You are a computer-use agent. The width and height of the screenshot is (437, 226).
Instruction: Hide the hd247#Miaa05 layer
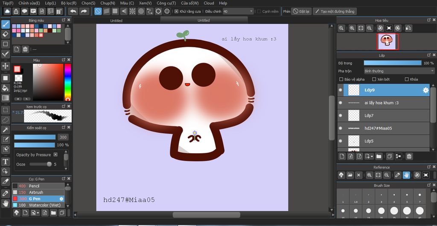tap(340, 128)
